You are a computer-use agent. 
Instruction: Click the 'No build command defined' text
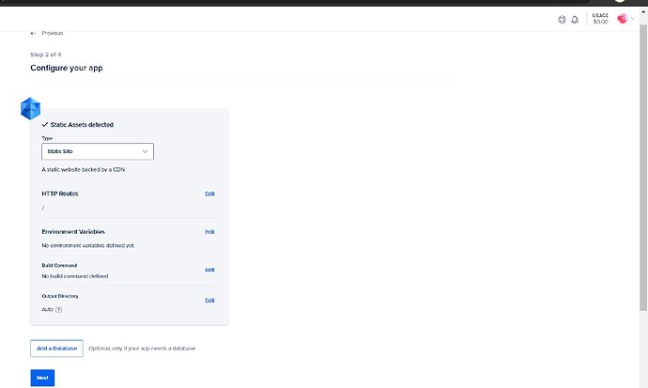(x=75, y=276)
